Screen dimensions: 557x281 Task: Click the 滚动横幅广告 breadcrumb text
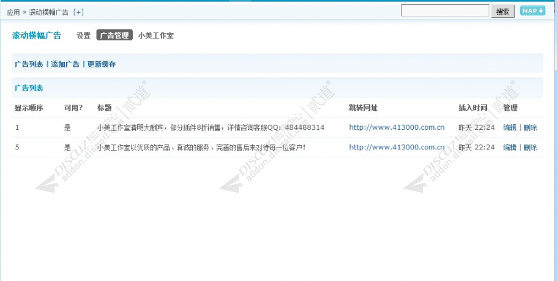tap(49, 12)
